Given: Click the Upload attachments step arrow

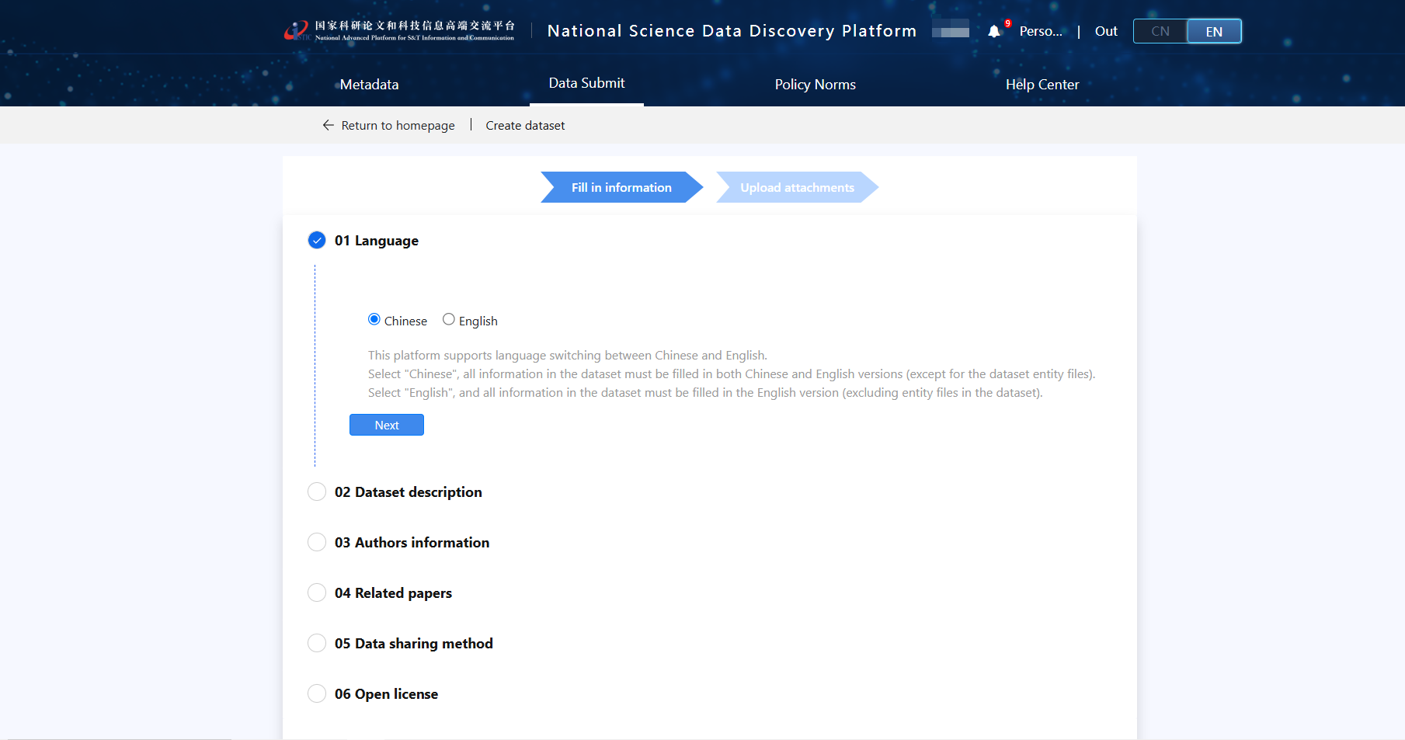Looking at the screenshot, I should click(x=797, y=187).
